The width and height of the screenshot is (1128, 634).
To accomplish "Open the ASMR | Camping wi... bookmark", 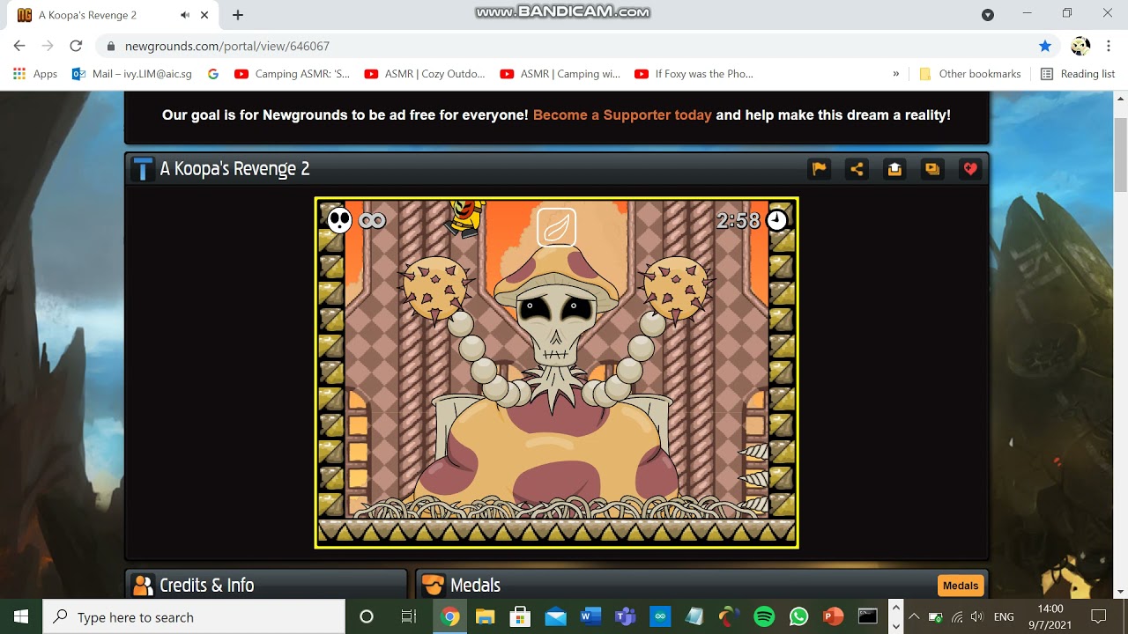I will coord(560,74).
